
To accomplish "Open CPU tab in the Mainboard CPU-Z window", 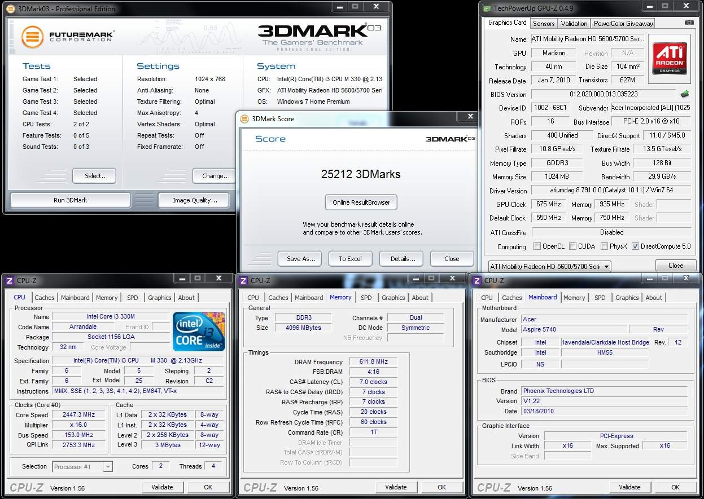I will 487,298.
